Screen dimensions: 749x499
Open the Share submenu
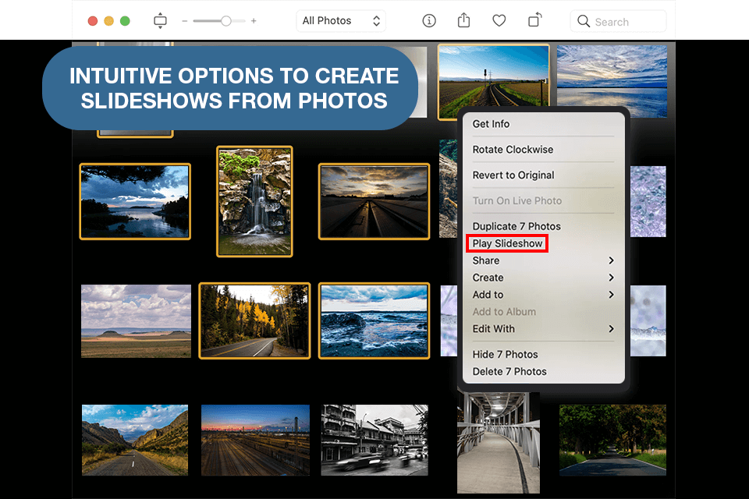[x=543, y=260]
